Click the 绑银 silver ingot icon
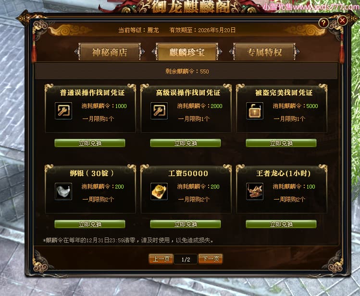The width and height of the screenshot is (360, 296). [x=63, y=191]
